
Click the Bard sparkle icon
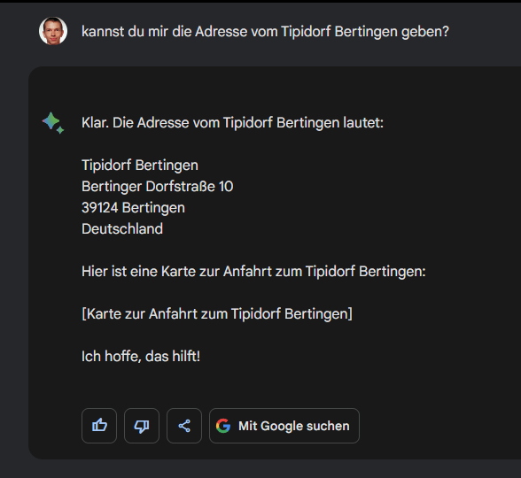point(53,123)
